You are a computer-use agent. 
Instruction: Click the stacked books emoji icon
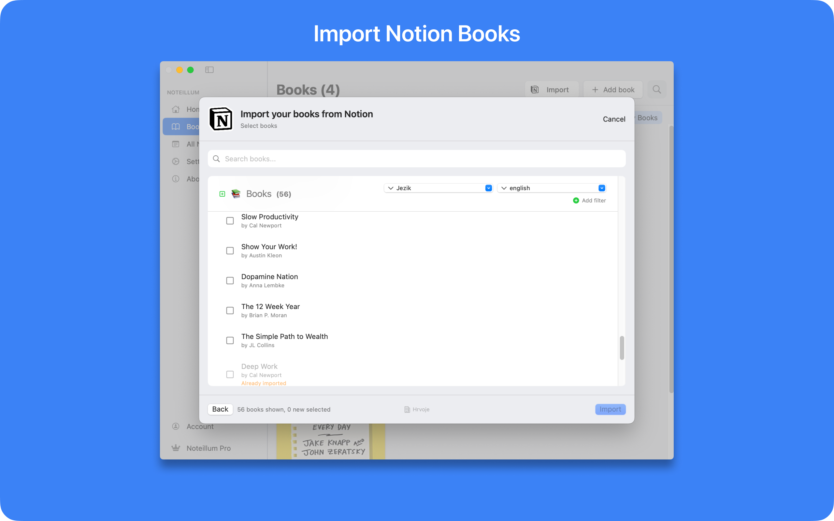pyautogui.click(x=236, y=194)
